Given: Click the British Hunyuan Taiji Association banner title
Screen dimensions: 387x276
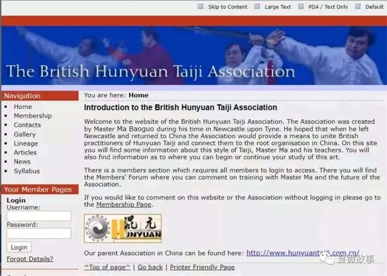Looking at the screenshot, I should (150, 72).
